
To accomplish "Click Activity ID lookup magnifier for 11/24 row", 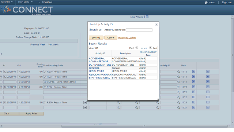I will [178, 107].
